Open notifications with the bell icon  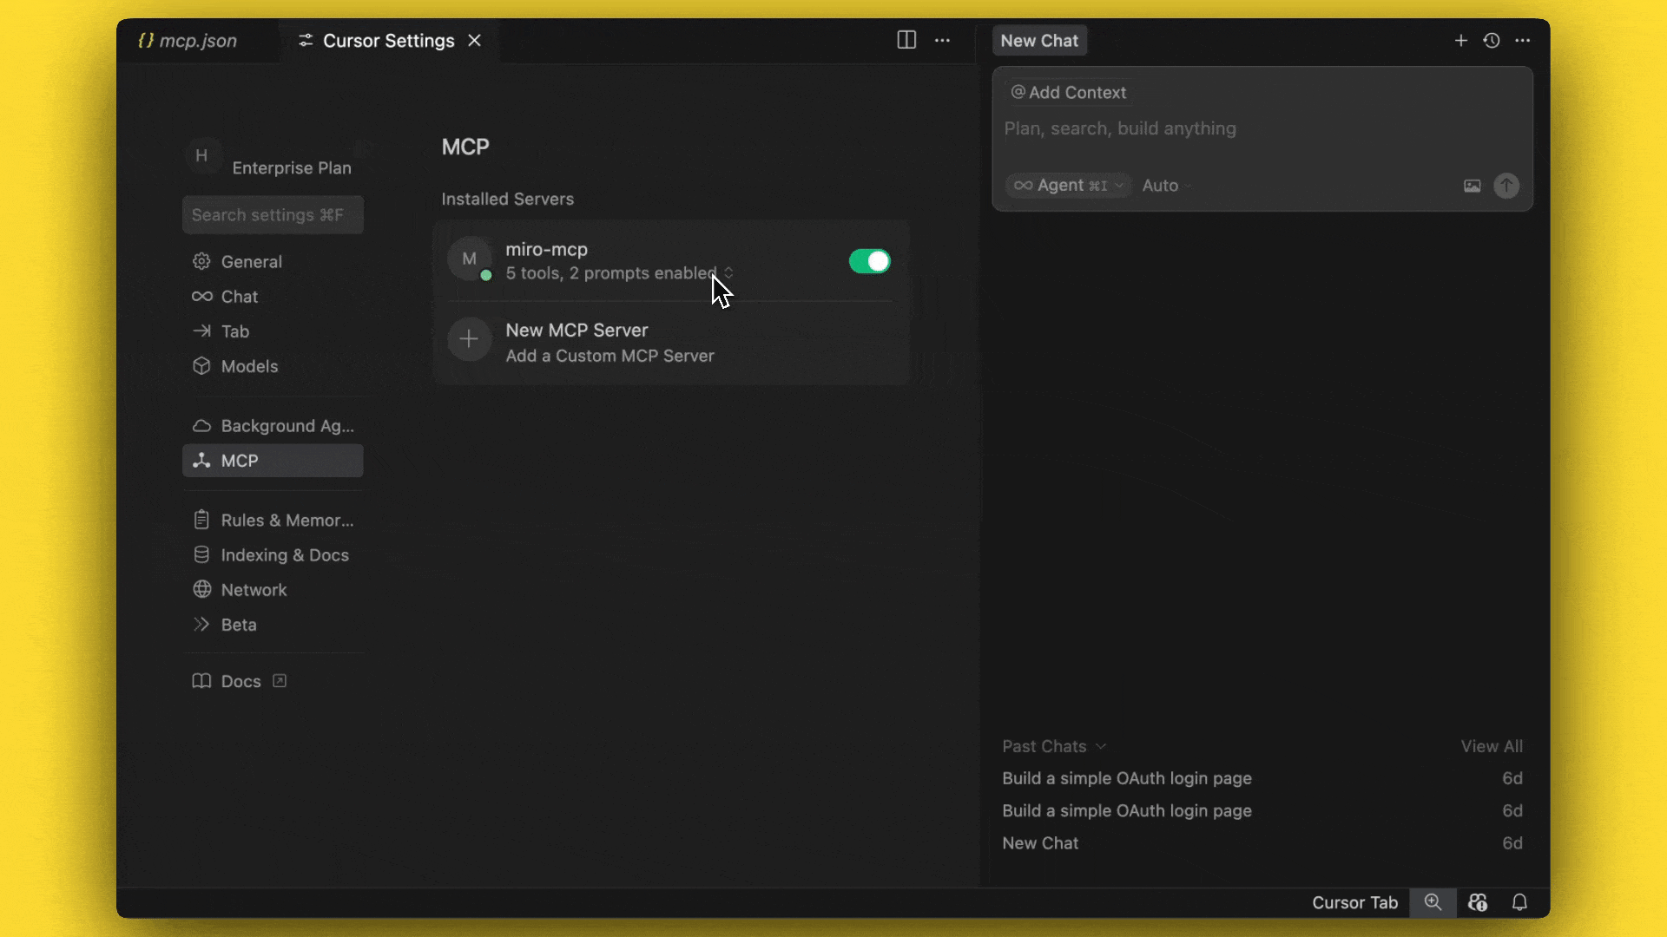click(1519, 902)
